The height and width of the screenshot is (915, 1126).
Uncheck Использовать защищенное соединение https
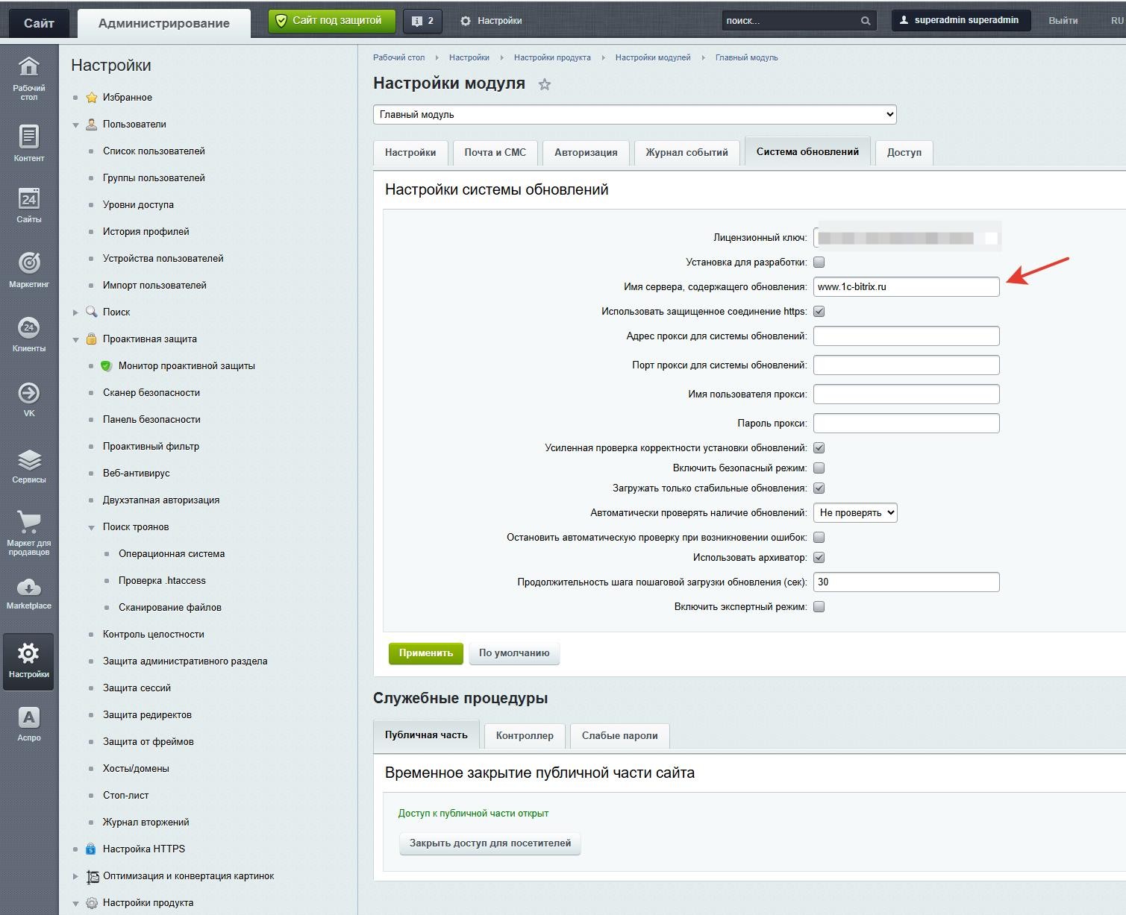click(x=819, y=312)
